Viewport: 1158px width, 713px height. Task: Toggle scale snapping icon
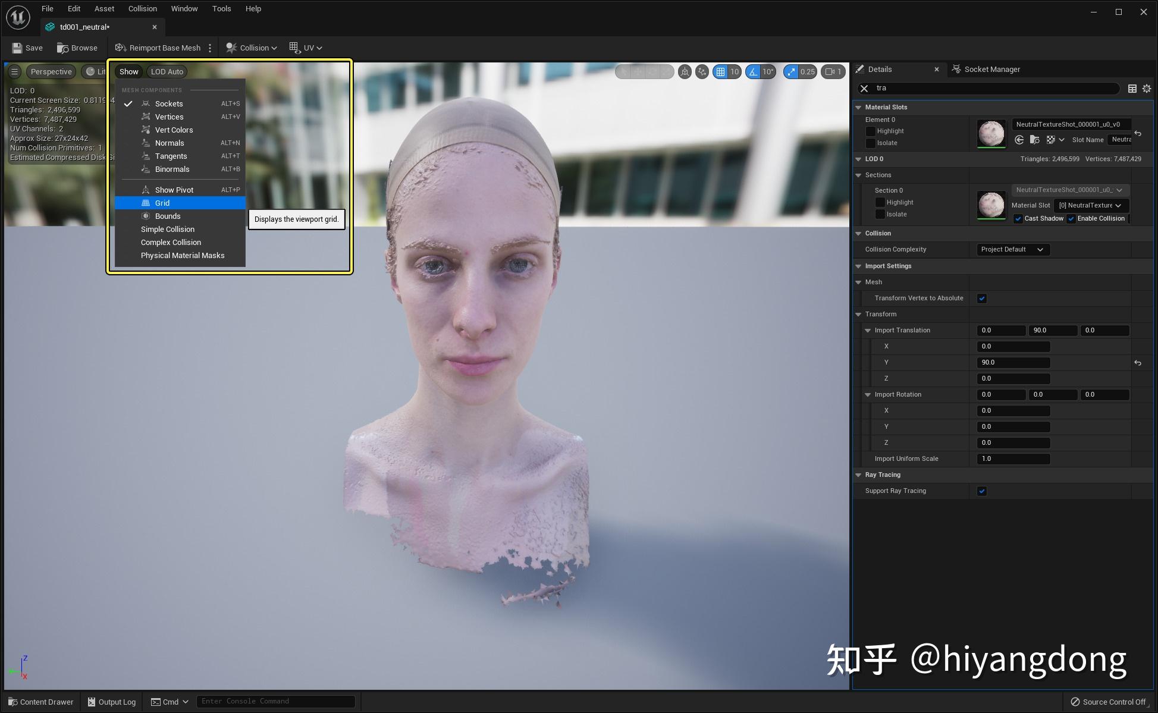coord(790,72)
